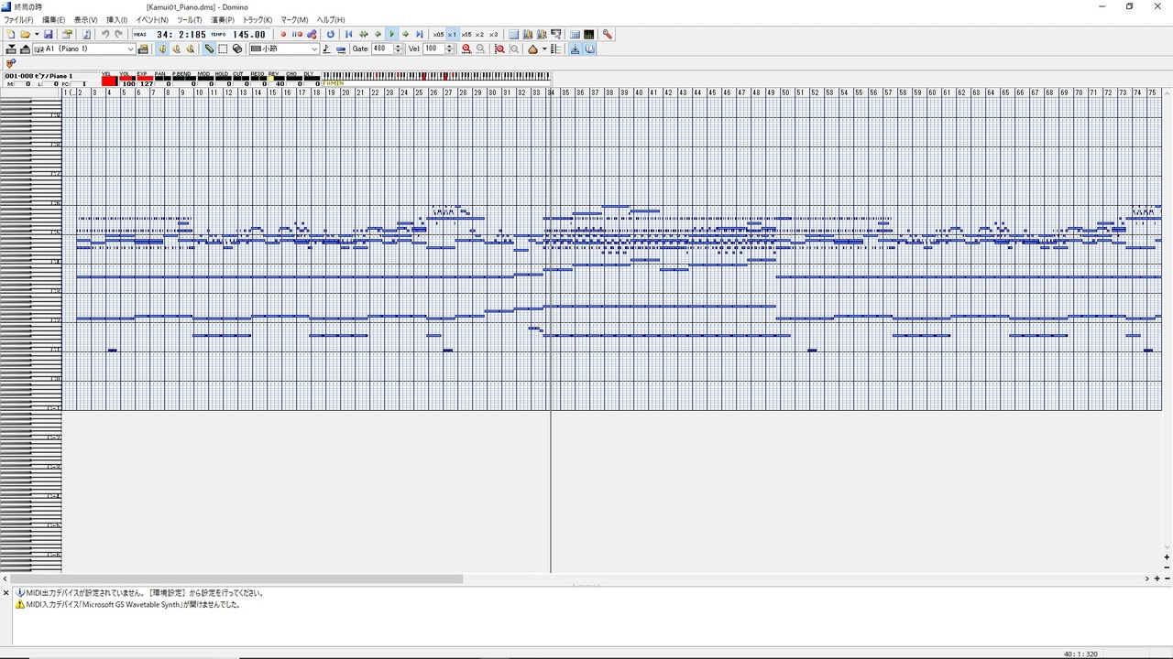1173x659 pixels.
Task: Click the Vel value field
Action: (x=433, y=49)
